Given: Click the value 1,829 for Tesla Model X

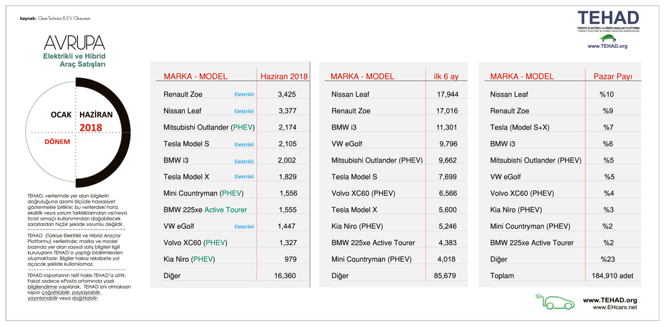Looking at the screenshot, I should (x=287, y=177).
